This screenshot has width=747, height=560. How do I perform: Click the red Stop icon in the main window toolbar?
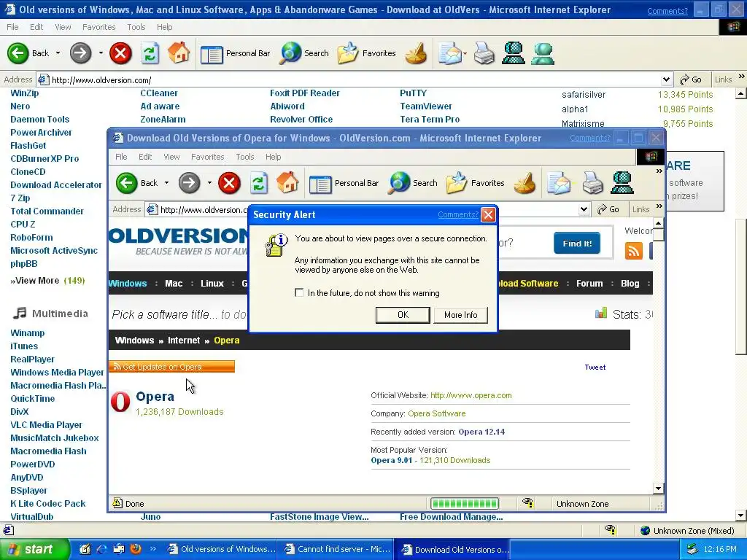tap(120, 52)
